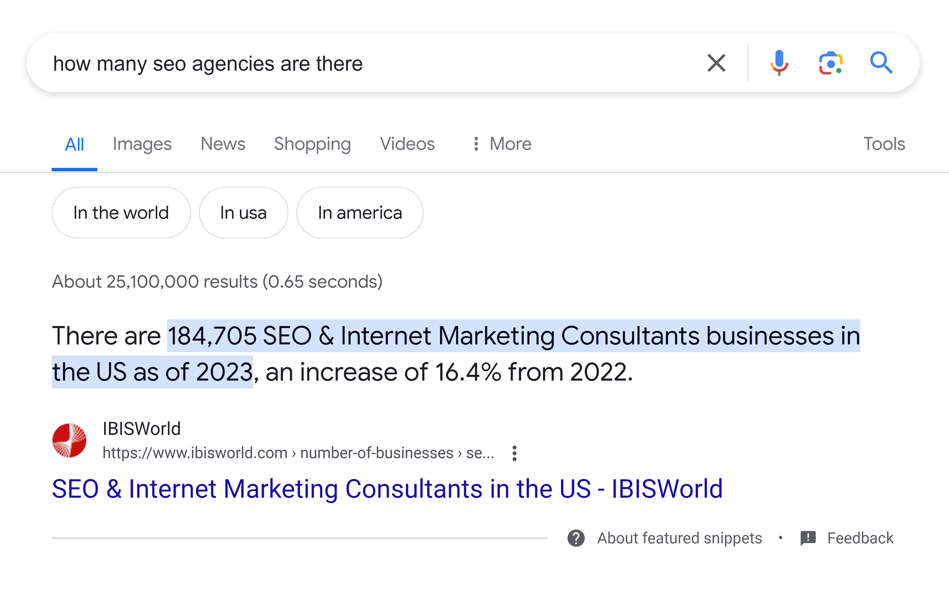Viewport: 949px width, 601px height.
Task: Click the IBISWorld site favicon
Action: point(69,440)
